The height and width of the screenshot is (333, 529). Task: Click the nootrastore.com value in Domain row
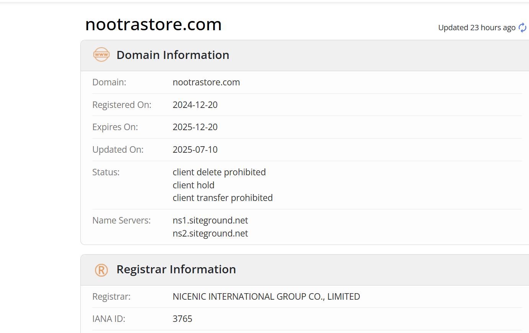click(x=206, y=82)
